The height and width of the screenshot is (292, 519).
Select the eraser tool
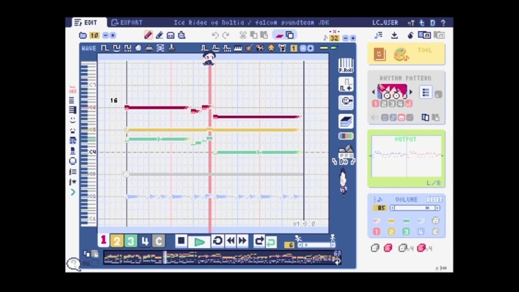click(159, 35)
